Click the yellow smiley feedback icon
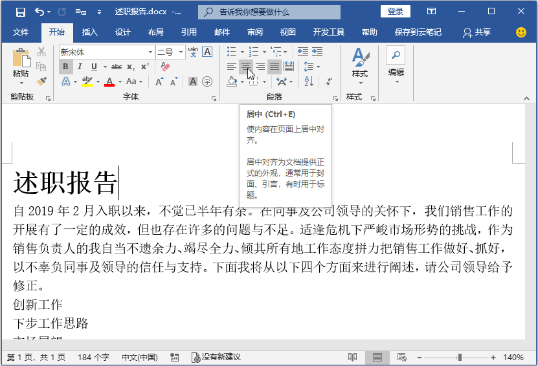The width and height of the screenshot is (538, 366). click(x=521, y=32)
